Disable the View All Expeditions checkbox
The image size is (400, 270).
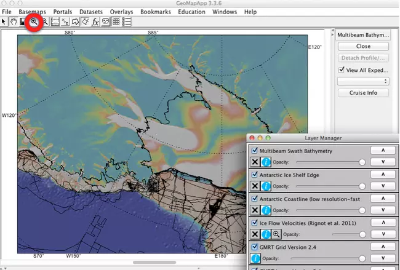342,70
